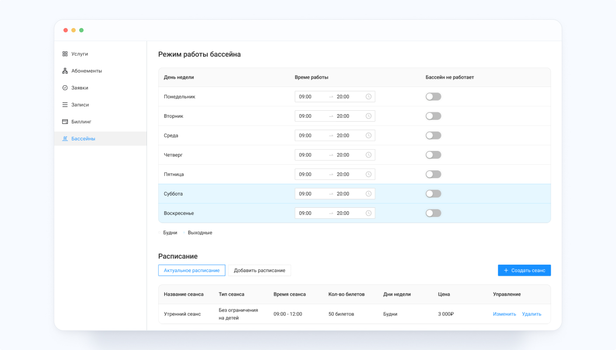Image resolution: width=616 pixels, height=350 pixels.
Task: Click the clock icon in Четверг row
Action: pos(368,155)
